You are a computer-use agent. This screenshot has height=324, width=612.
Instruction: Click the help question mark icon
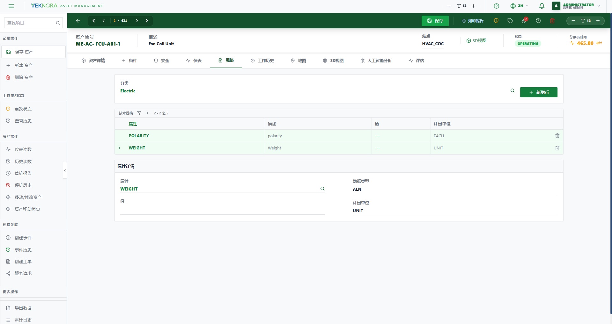click(x=496, y=6)
